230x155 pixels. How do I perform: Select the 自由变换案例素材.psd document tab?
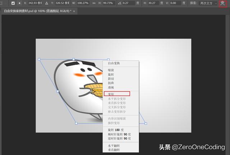pos(36,11)
